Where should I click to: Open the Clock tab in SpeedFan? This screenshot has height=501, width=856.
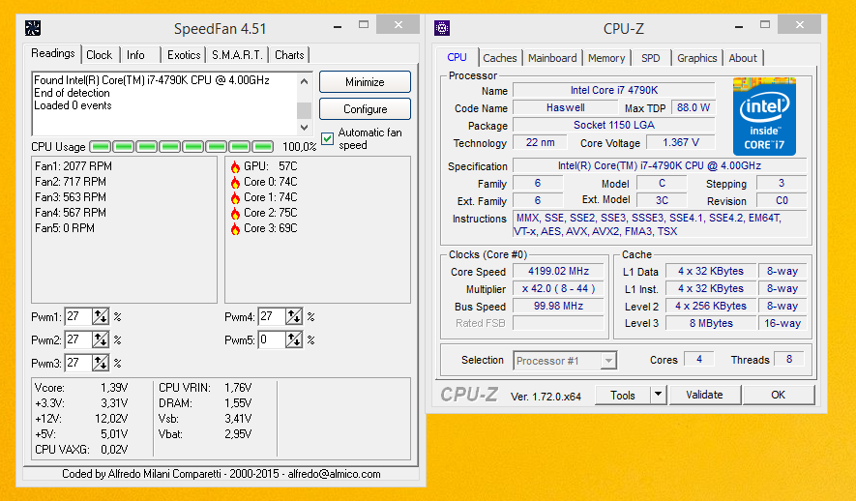coord(100,55)
